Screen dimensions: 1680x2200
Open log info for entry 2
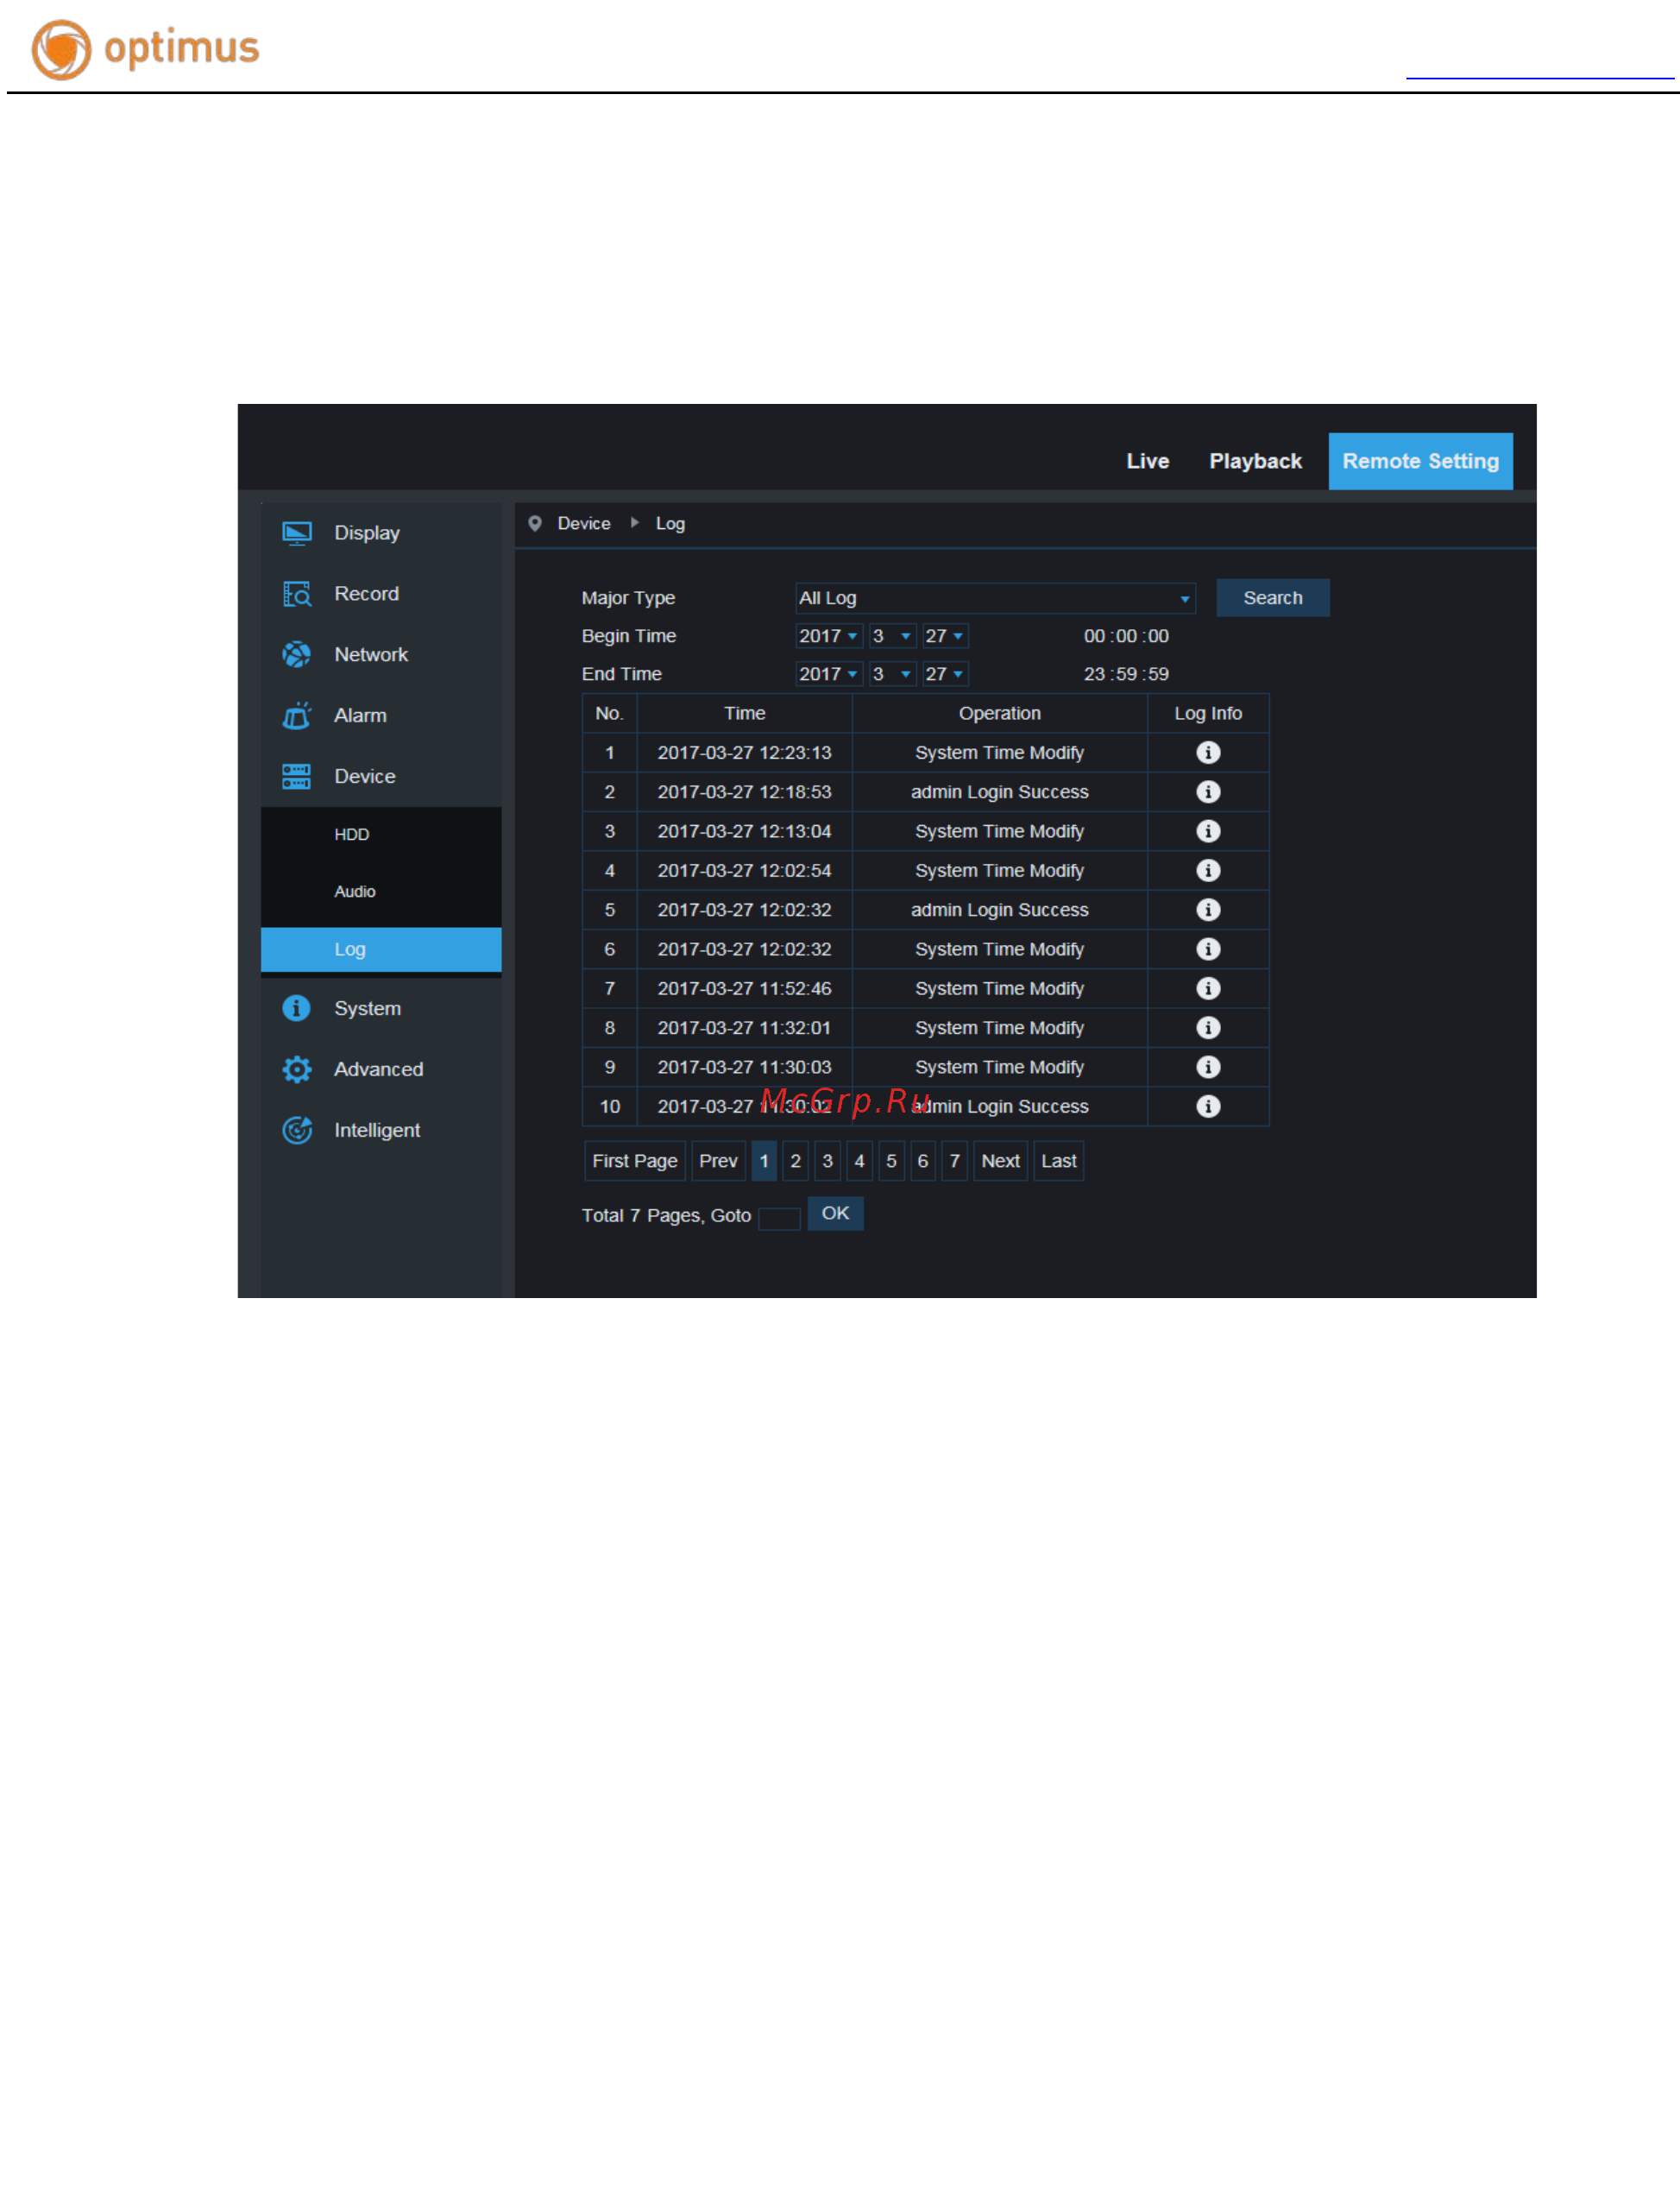pyautogui.click(x=1208, y=791)
